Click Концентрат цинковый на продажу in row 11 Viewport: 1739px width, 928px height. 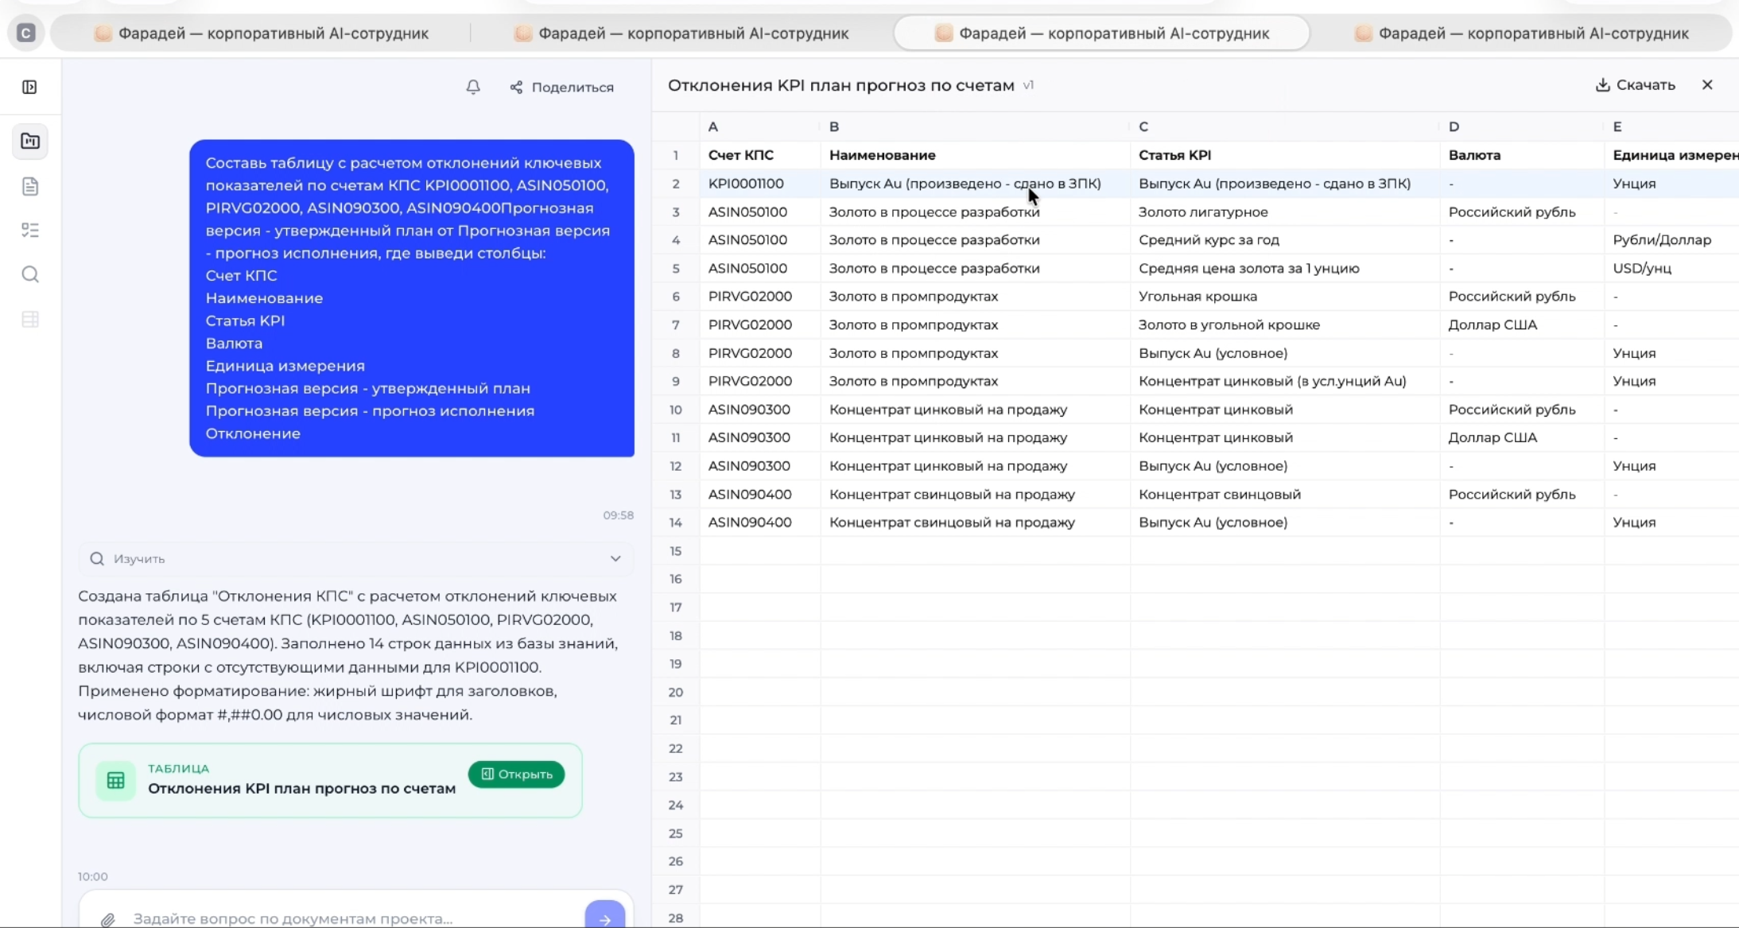975,438
